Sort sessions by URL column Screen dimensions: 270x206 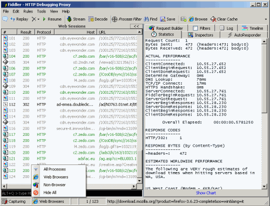click(117, 32)
